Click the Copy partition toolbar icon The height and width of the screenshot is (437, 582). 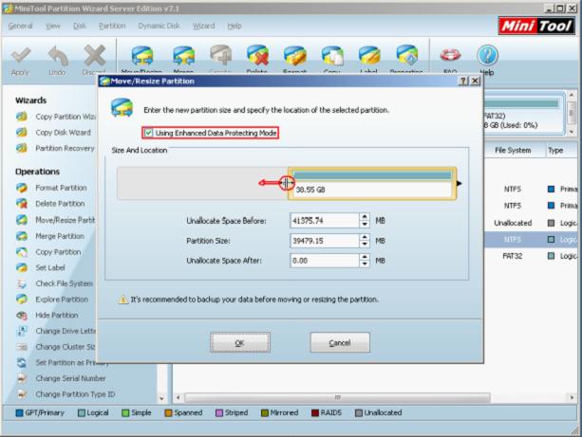(332, 56)
